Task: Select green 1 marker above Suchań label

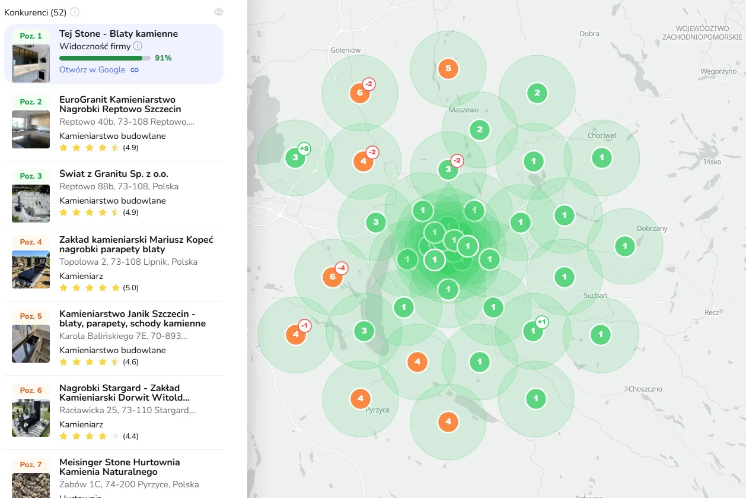Action: [564, 277]
